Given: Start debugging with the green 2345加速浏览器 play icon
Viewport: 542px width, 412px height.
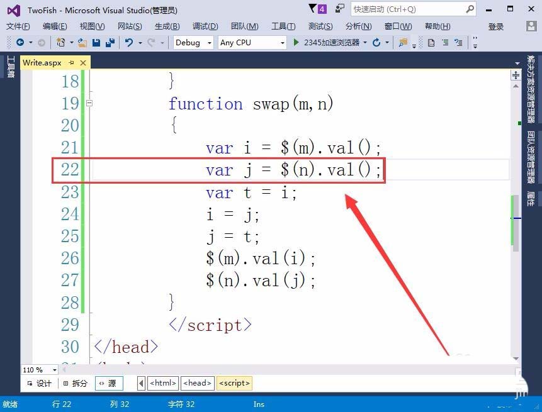Looking at the screenshot, I should pos(296,42).
